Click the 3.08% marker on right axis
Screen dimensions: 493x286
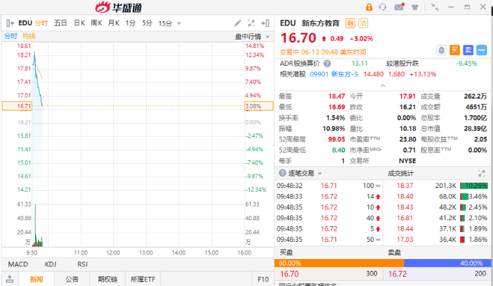click(259, 106)
